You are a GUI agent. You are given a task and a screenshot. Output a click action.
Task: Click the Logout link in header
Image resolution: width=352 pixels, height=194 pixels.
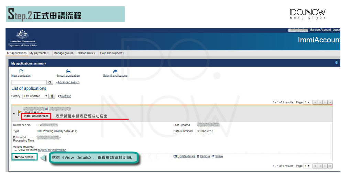pos(336,30)
